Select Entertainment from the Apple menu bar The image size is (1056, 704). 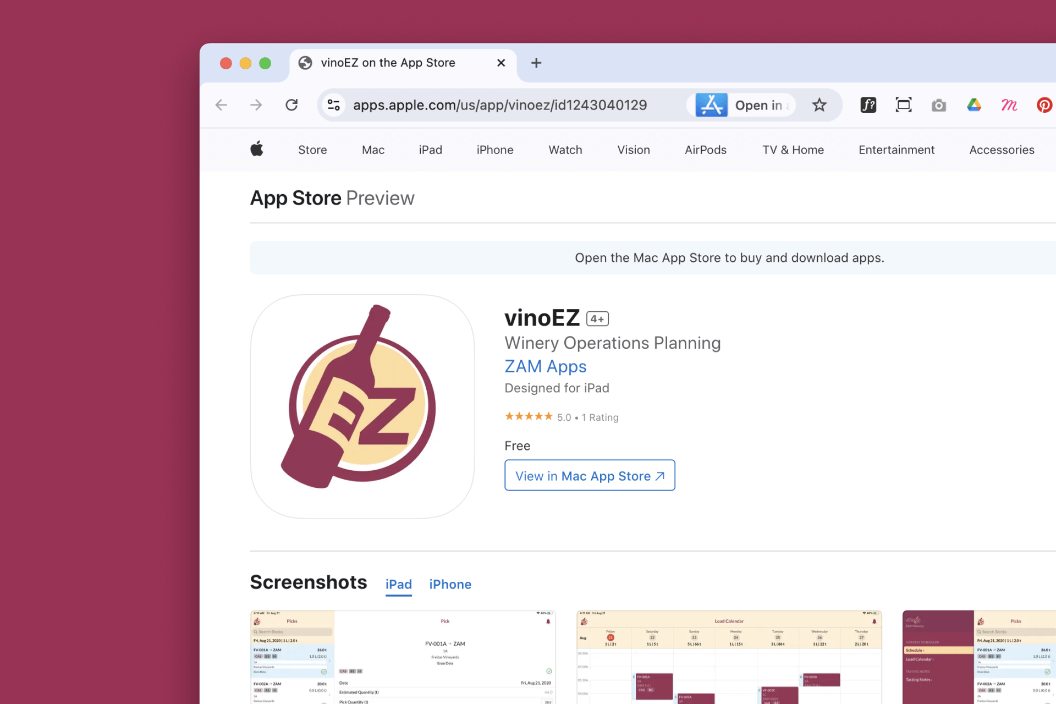896,150
